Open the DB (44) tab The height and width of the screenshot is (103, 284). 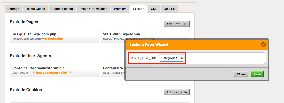pyautogui.click(x=169, y=9)
